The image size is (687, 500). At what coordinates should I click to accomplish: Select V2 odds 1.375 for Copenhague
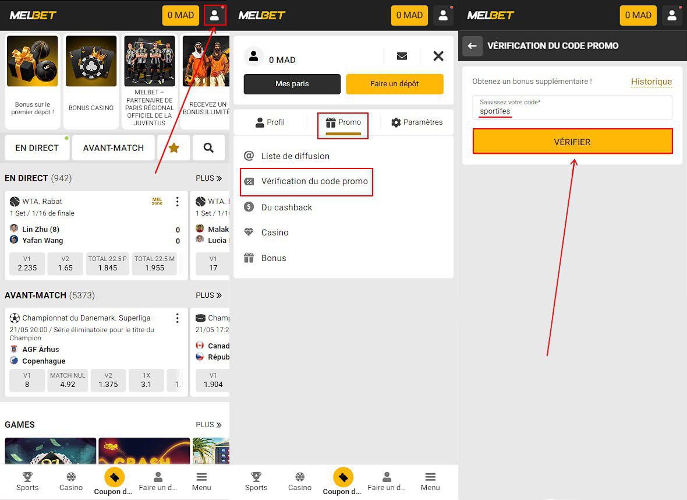(x=108, y=381)
